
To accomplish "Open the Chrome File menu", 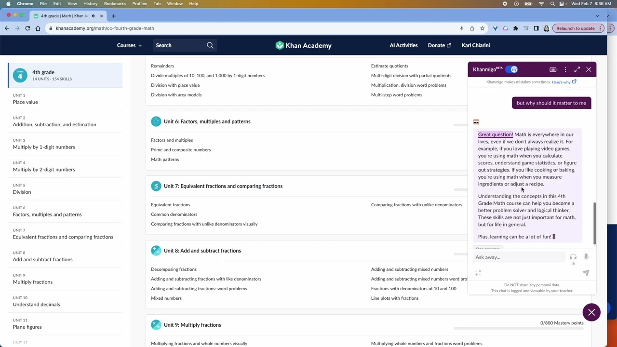I will (43, 4).
